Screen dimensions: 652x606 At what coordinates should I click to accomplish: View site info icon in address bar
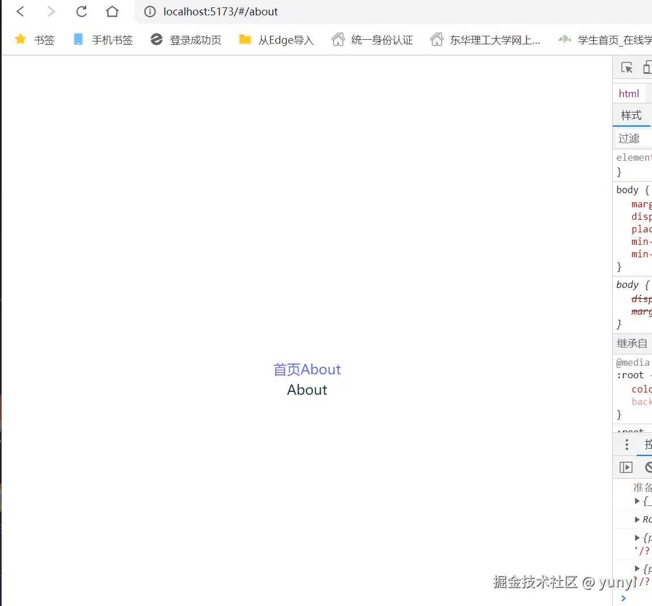pos(150,12)
